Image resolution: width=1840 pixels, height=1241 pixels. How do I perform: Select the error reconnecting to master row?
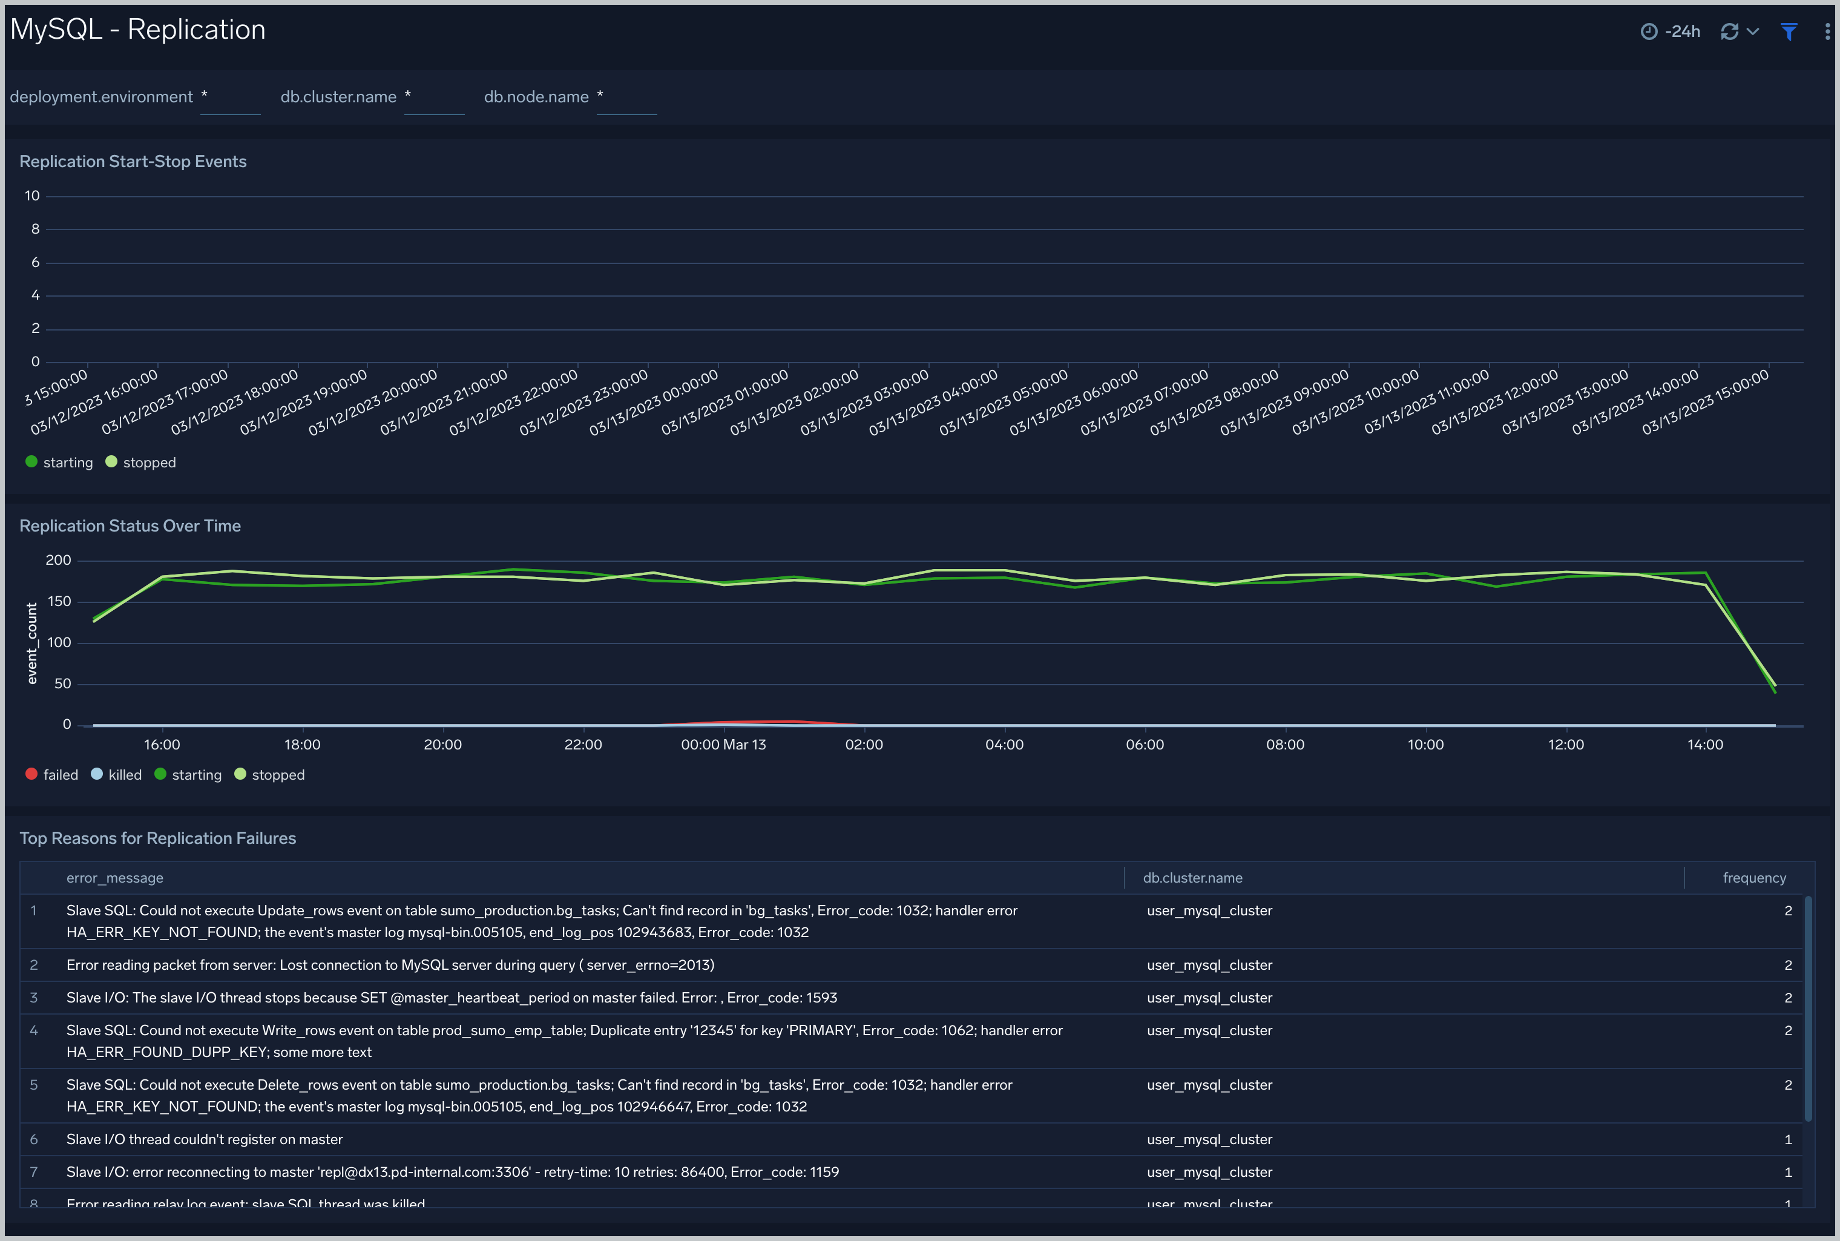pyautogui.click(x=911, y=1171)
